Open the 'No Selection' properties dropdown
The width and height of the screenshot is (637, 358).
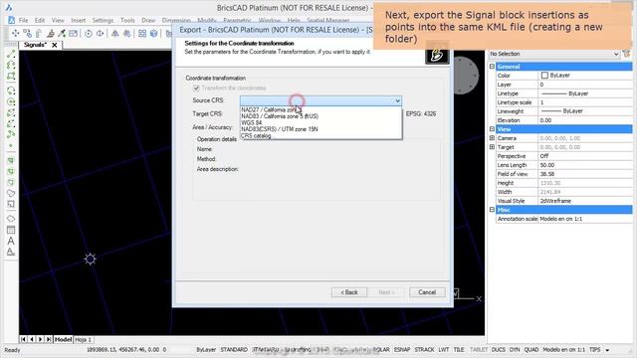coord(616,54)
